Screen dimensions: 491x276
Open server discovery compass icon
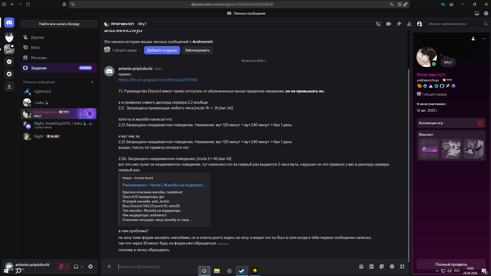[x=9, y=74]
